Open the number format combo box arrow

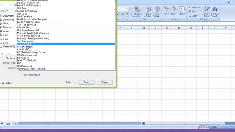[127, 9]
